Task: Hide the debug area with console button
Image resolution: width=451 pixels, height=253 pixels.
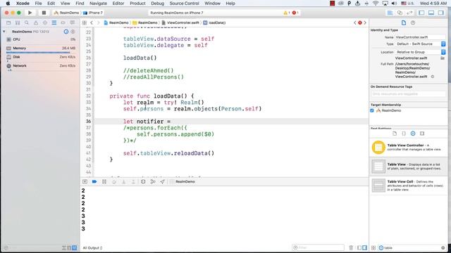Action: pyautogui.click(x=85, y=181)
